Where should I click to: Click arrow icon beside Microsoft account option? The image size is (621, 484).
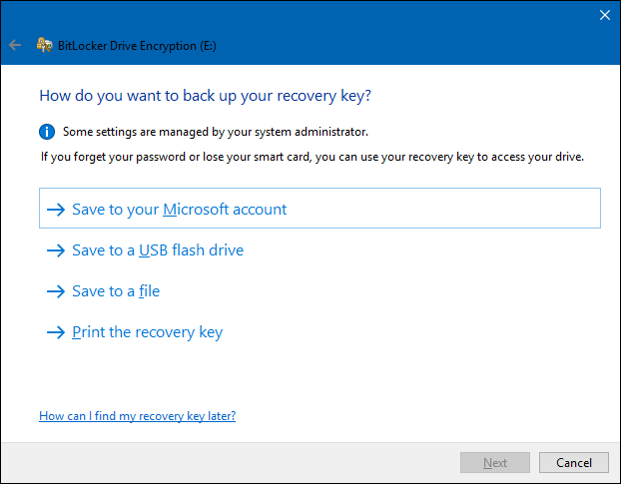[x=55, y=210]
